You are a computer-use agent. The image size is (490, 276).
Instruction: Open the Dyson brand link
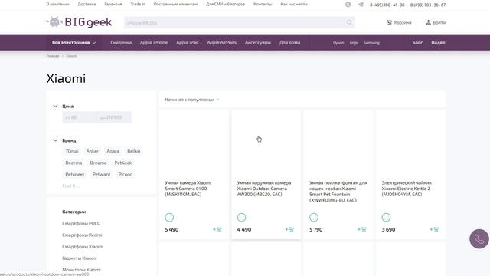tap(338, 43)
